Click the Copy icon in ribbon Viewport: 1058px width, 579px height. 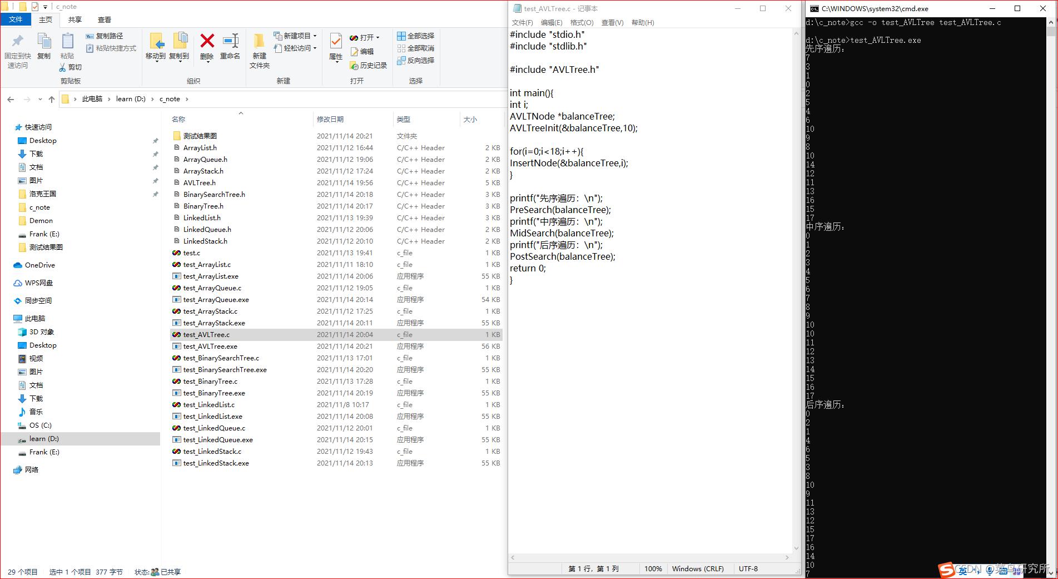click(44, 41)
